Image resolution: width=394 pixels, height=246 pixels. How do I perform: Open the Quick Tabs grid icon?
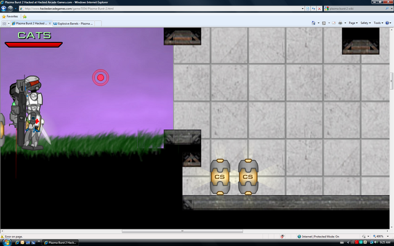coord(4,23)
